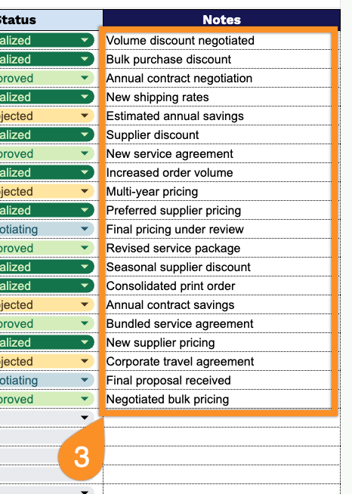352x494 pixels.
Task: Expand status dropdown beside Final proposal received
Action: tap(84, 380)
